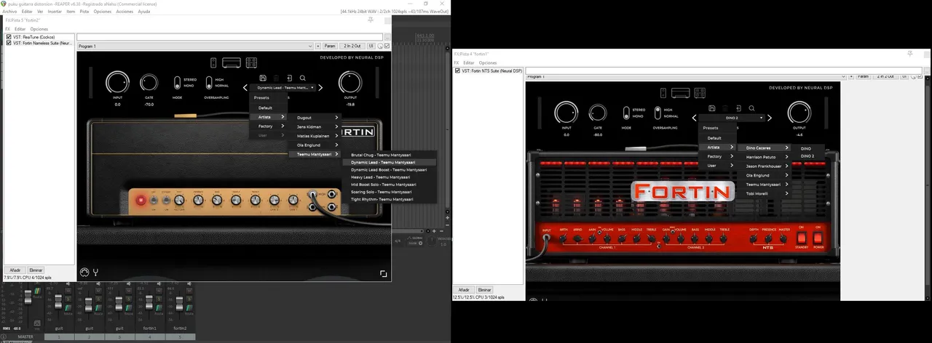Open Dynamic Lead preset selector dropdown
The height and width of the screenshot is (343, 932).
click(x=283, y=87)
